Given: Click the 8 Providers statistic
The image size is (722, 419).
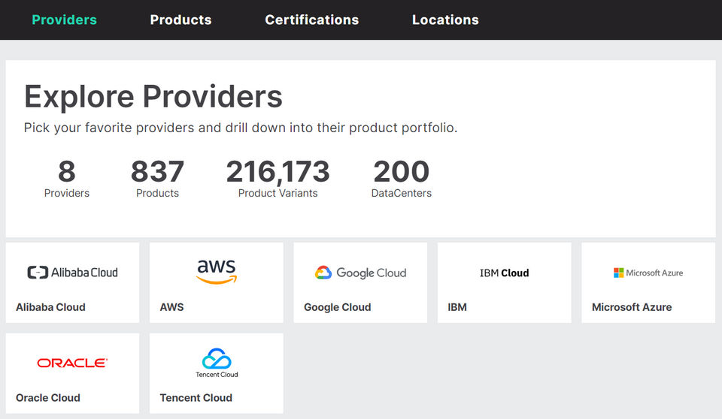Looking at the screenshot, I should 67,179.
